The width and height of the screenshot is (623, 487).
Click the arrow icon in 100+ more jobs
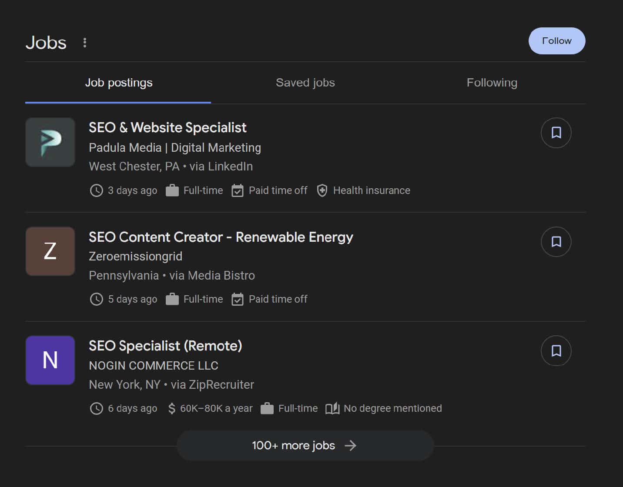point(350,445)
